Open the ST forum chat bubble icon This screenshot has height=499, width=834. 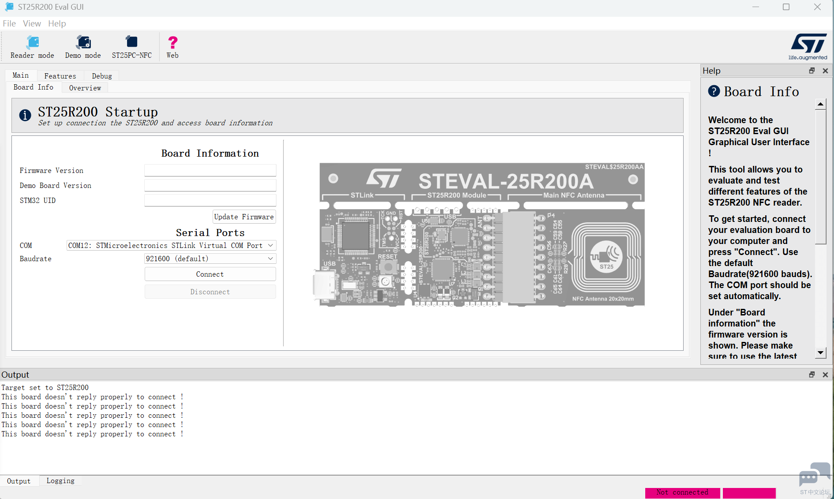tap(814, 474)
